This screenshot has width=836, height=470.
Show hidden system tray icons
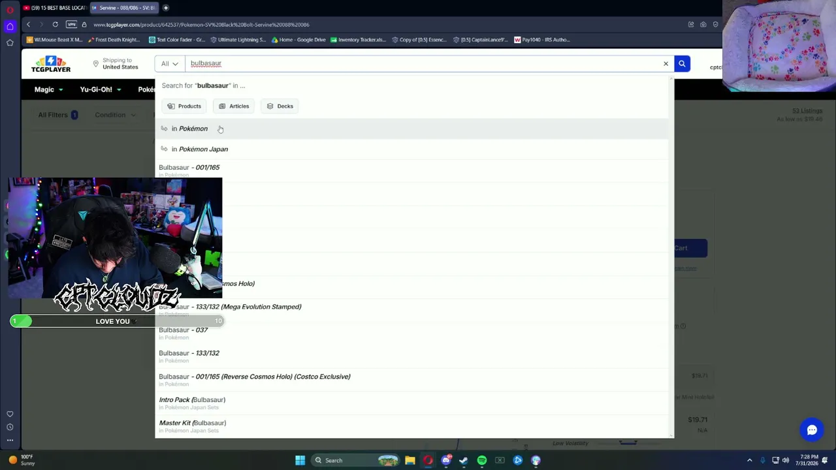click(750, 460)
